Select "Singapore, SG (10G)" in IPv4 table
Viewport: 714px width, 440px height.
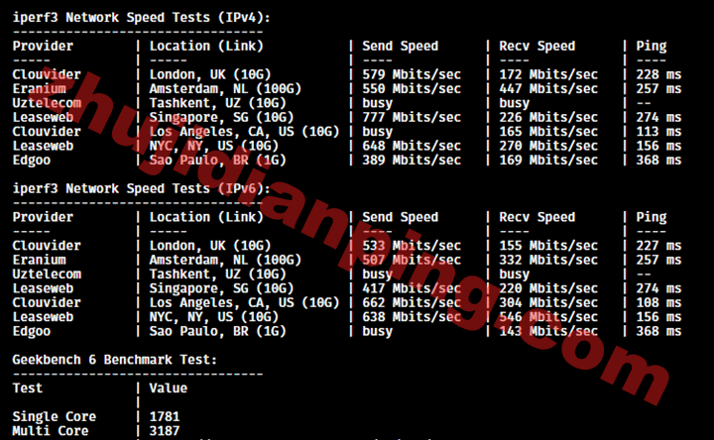222,117
